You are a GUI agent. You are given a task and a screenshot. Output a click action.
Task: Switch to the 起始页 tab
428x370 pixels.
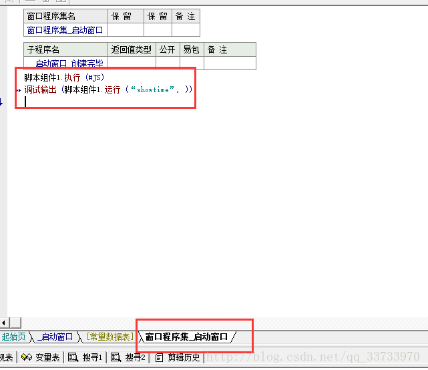[x=13, y=337]
